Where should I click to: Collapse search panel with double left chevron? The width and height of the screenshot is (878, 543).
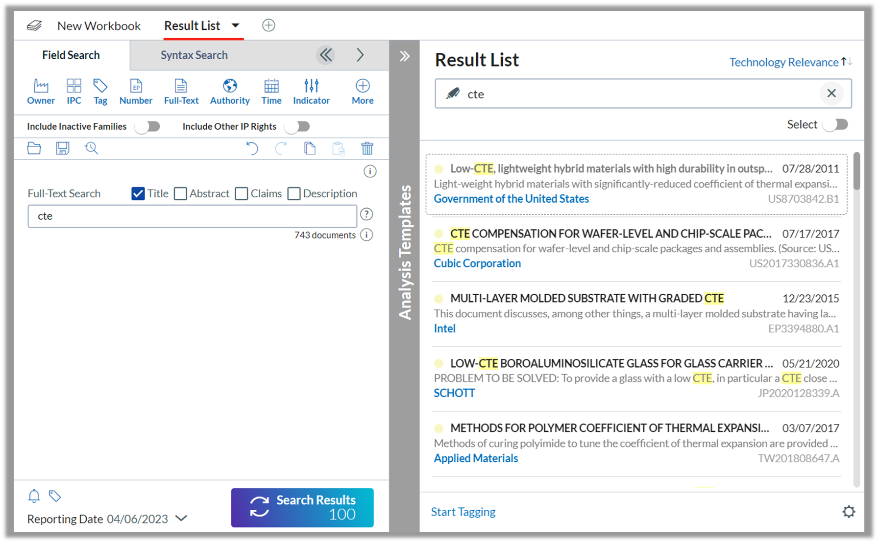326,55
